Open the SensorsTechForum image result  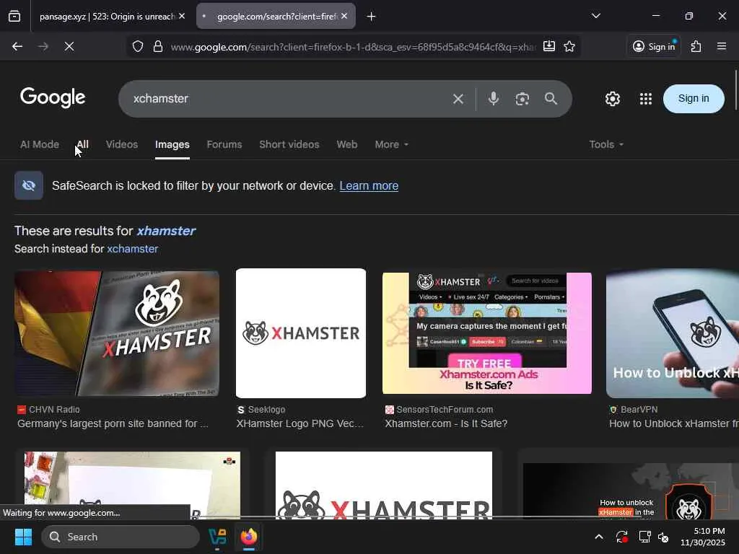487,333
